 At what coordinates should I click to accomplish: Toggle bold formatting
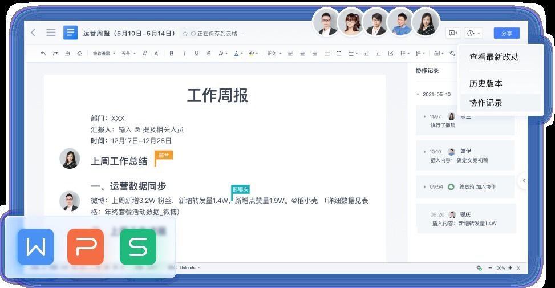click(x=171, y=54)
